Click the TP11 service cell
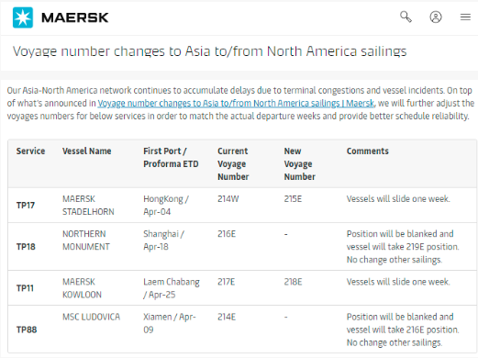 tap(25, 288)
